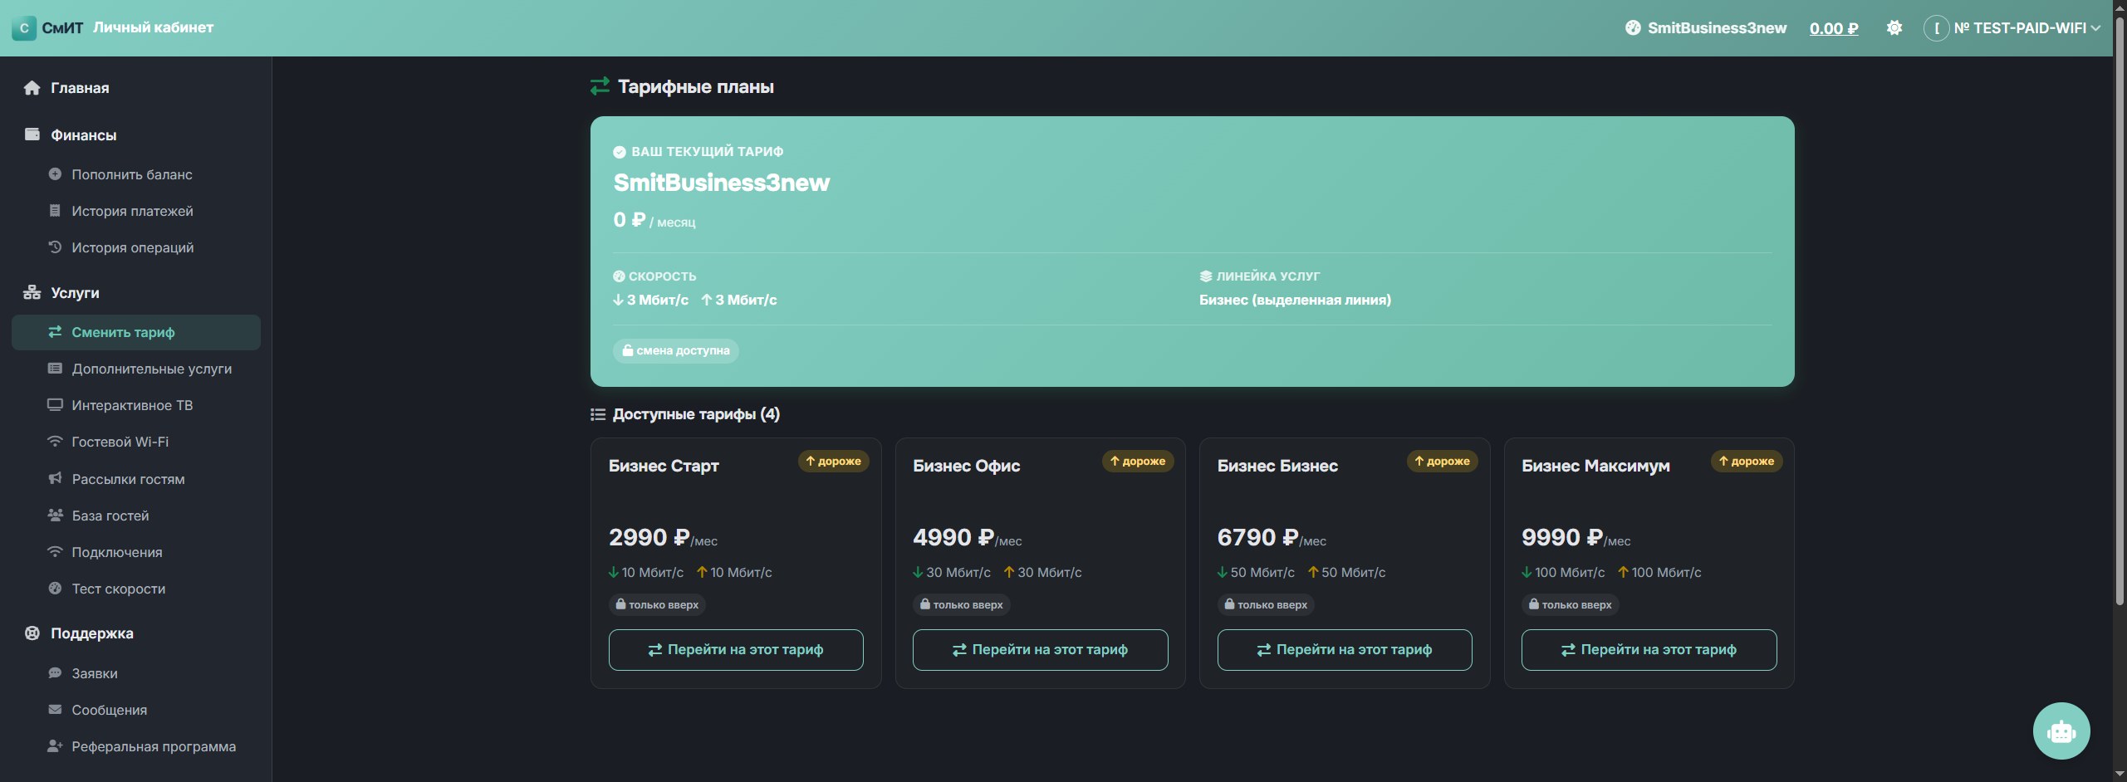
Task: Switch to the Бизнес Максимум tariff
Action: pyautogui.click(x=1649, y=650)
